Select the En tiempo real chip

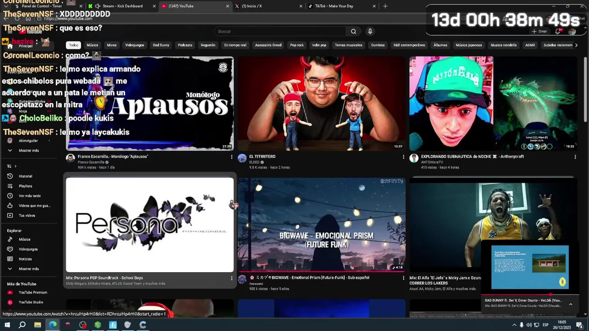(235, 45)
